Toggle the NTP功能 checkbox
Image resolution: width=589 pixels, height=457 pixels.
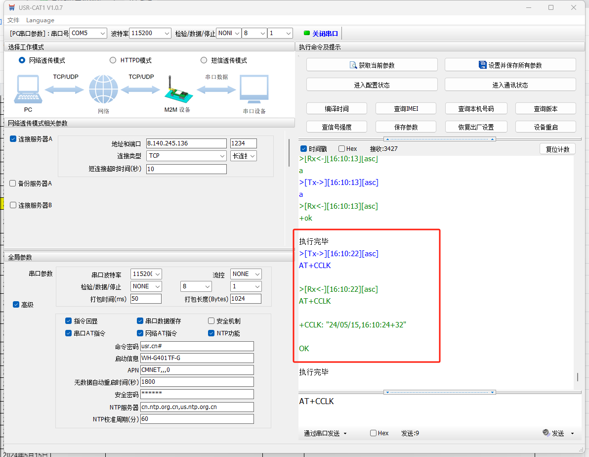211,333
